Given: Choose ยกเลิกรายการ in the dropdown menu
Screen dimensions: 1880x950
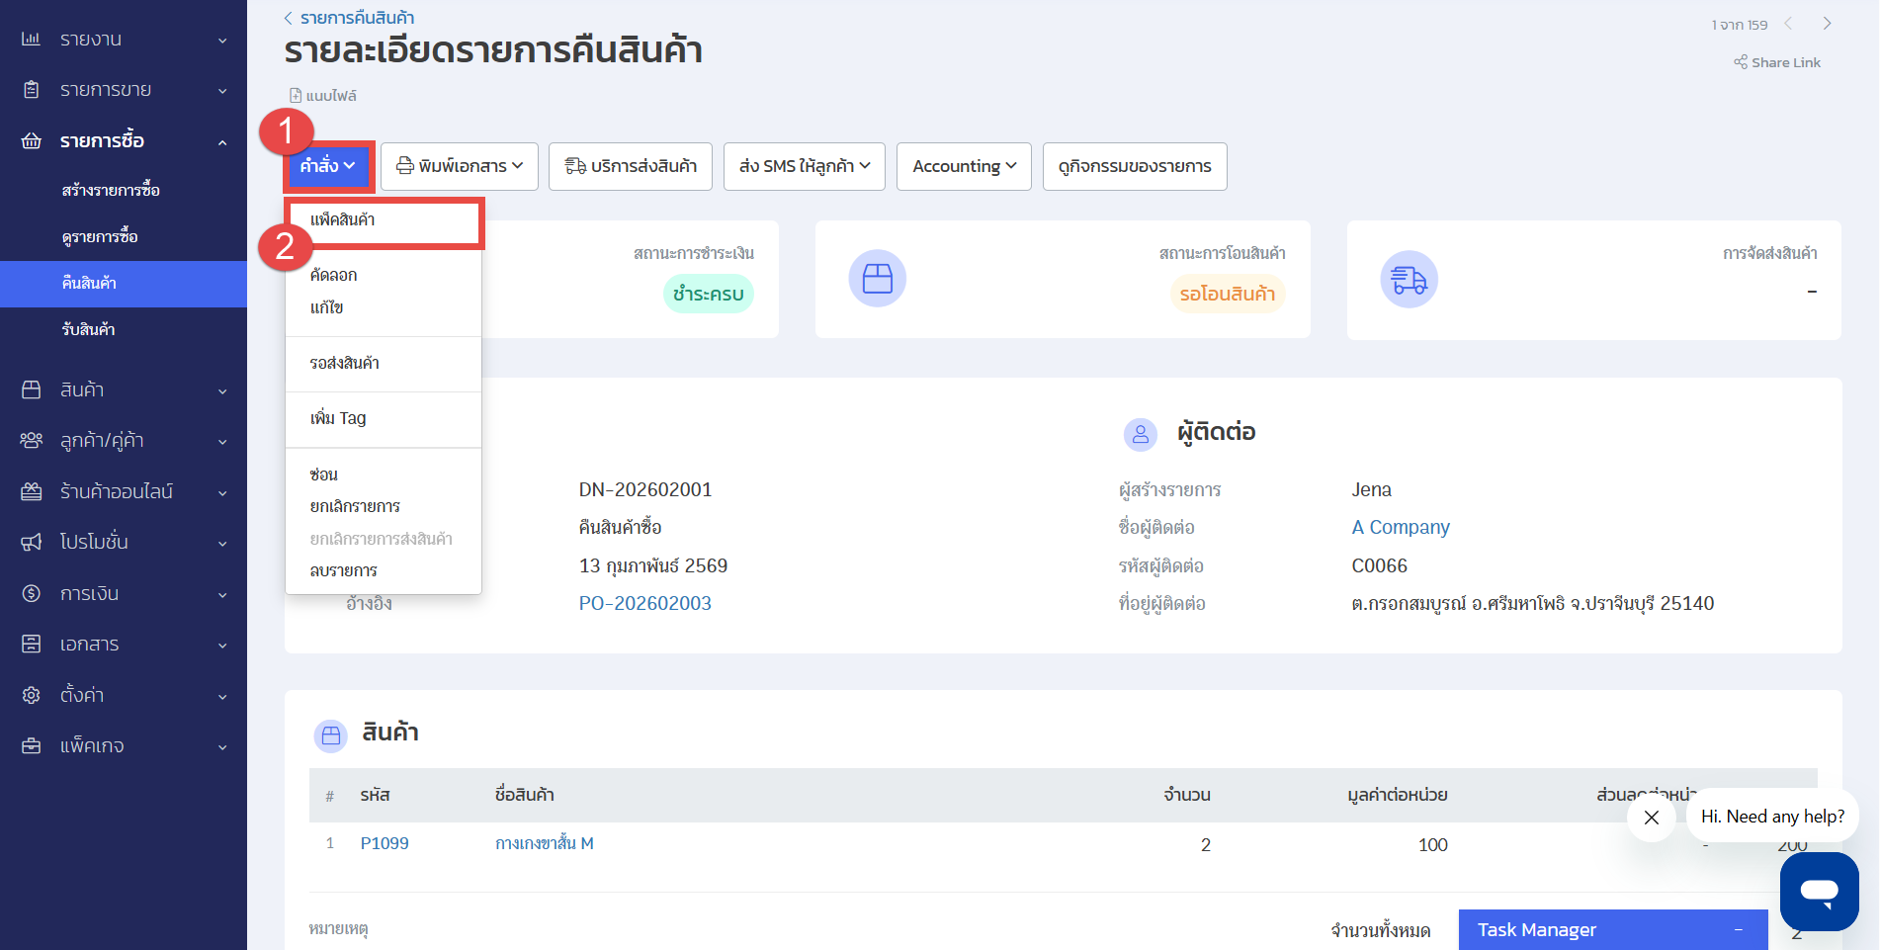Looking at the screenshot, I should (x=355, y=506).
